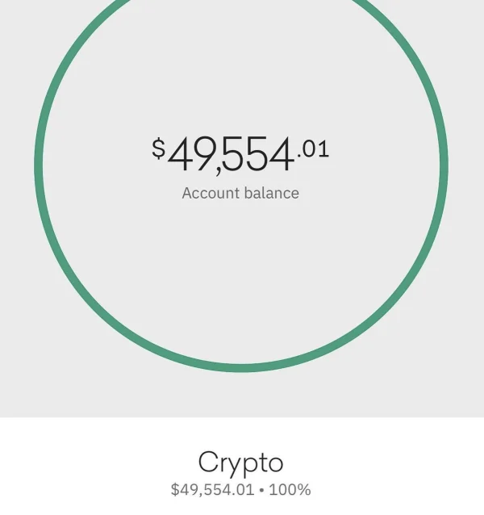
Task: Open the Crypto category heading
Action: coord(240,463)
